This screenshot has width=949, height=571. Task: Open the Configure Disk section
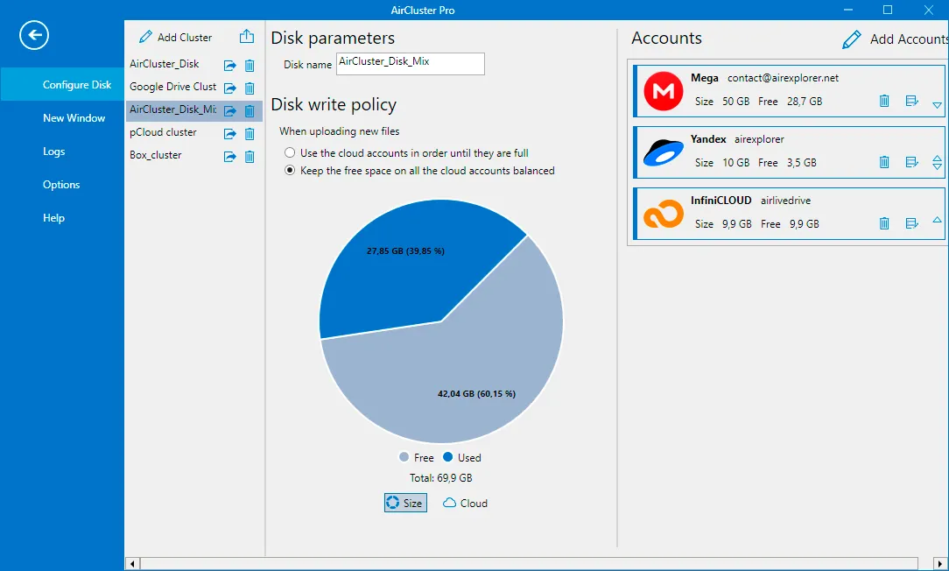(62, 84)
